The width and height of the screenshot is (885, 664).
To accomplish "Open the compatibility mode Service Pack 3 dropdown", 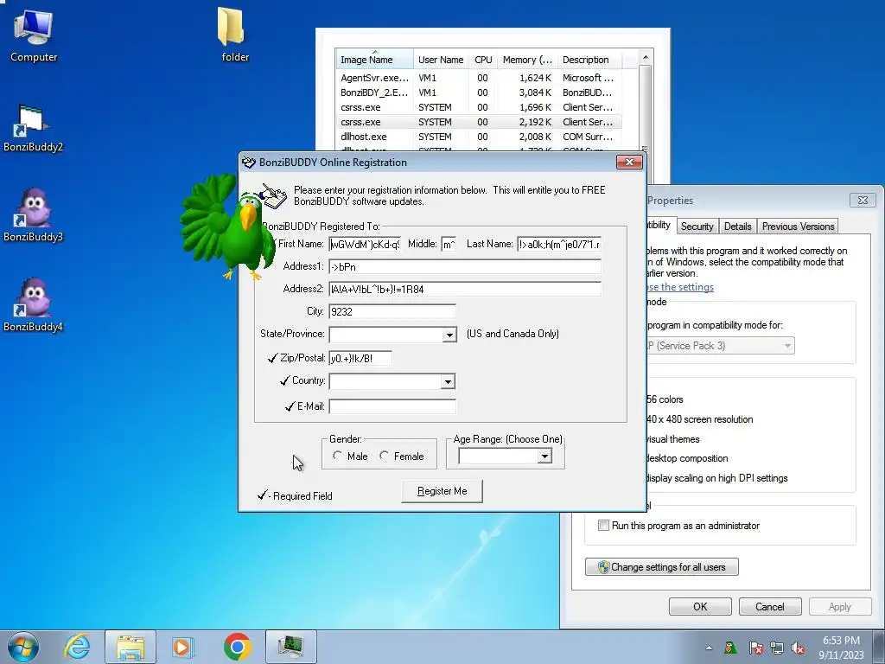I will [x=720, y=346].
